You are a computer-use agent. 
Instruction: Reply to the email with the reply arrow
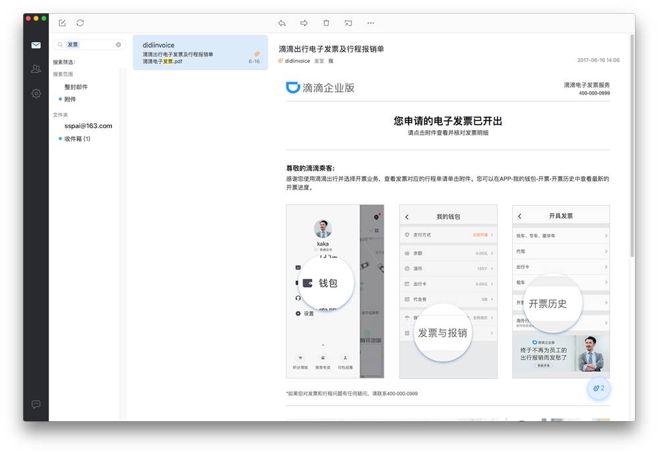pyautogui.click(x=282, y=23)
